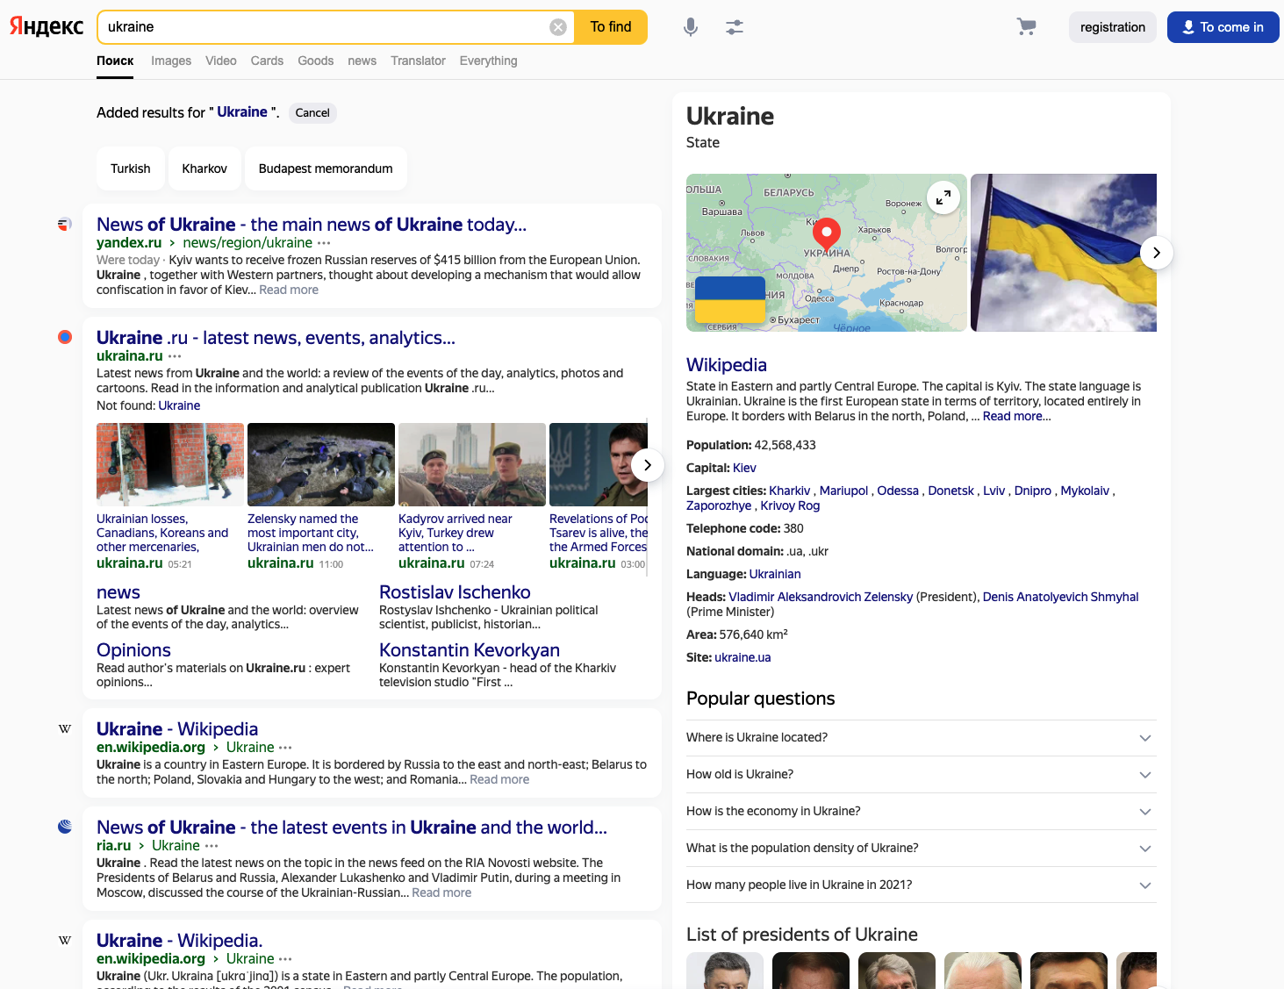Screen dimensions: 1284x989
Task: Visit the ukraine.ua site link
Action: pyautogui.click(x=742, y=657)
